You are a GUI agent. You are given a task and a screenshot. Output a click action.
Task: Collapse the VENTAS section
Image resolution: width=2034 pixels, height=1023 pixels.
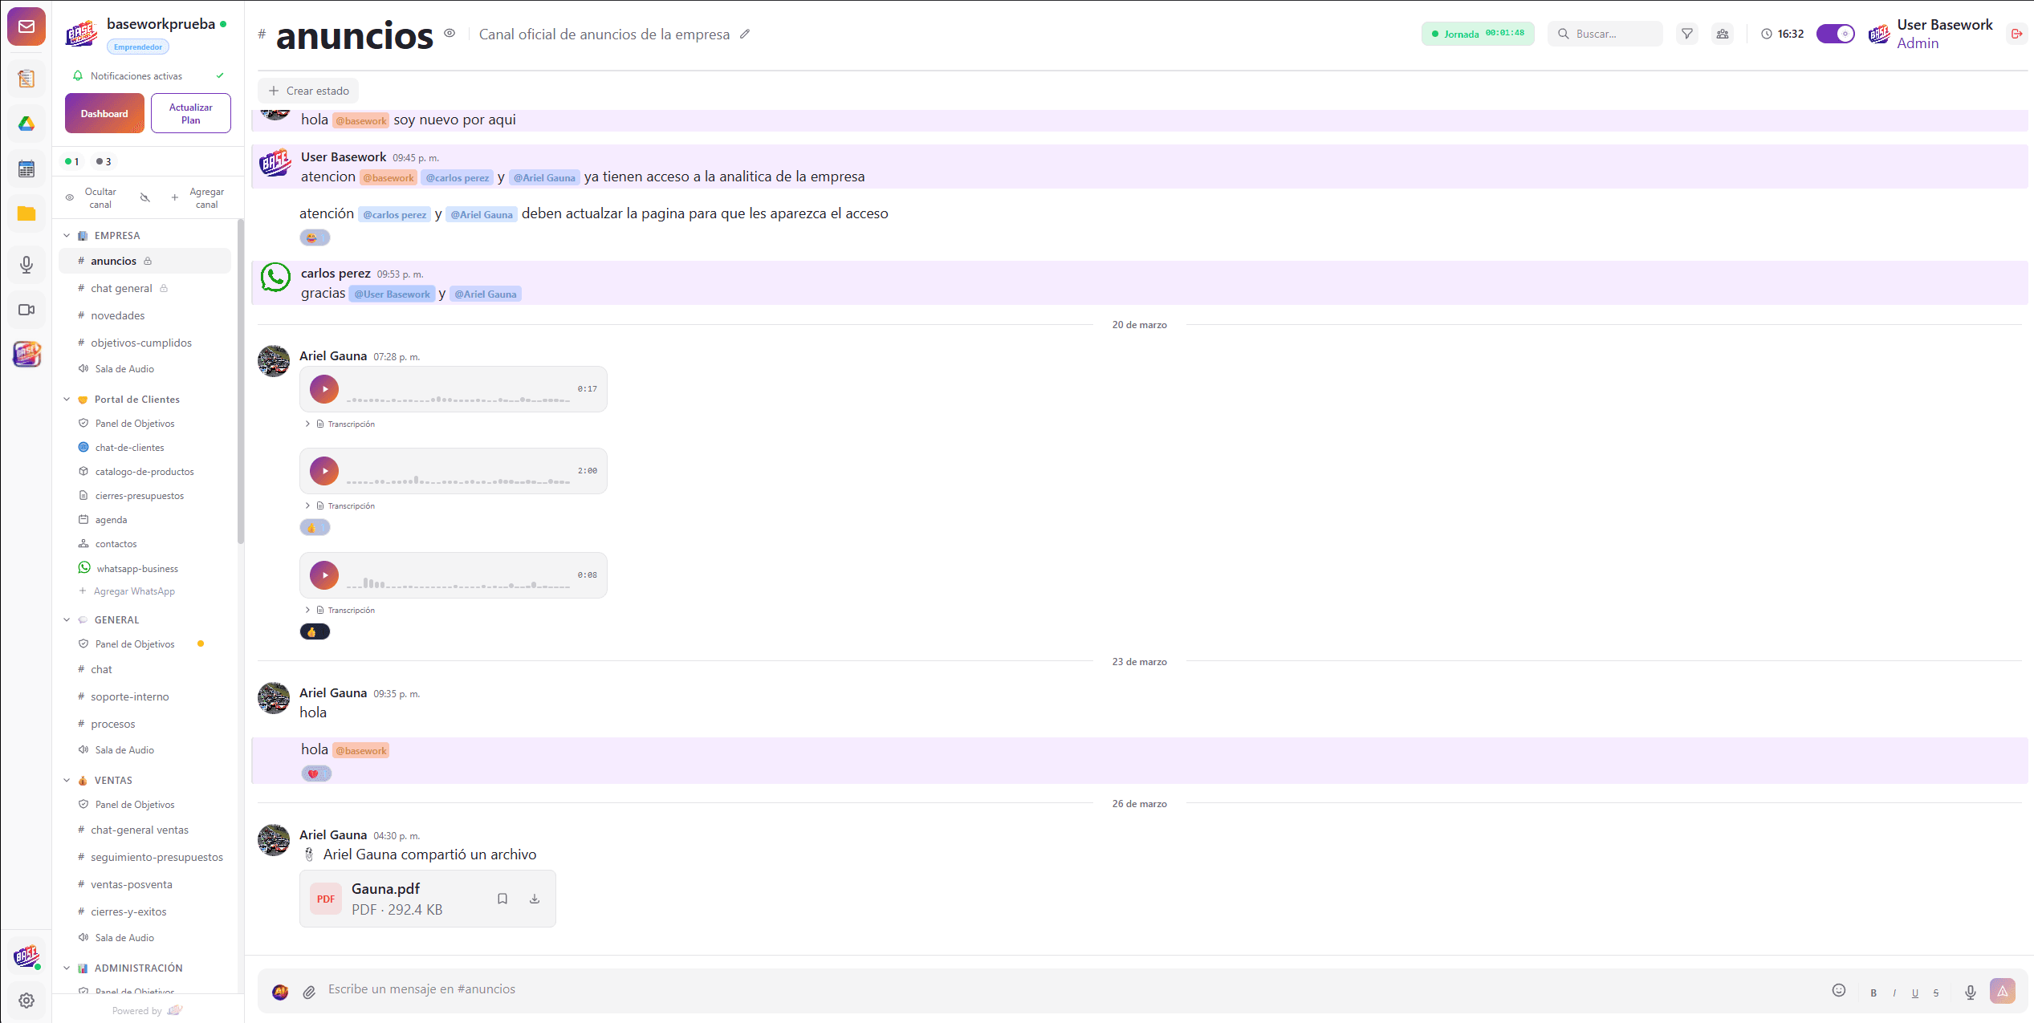(66, 779)
